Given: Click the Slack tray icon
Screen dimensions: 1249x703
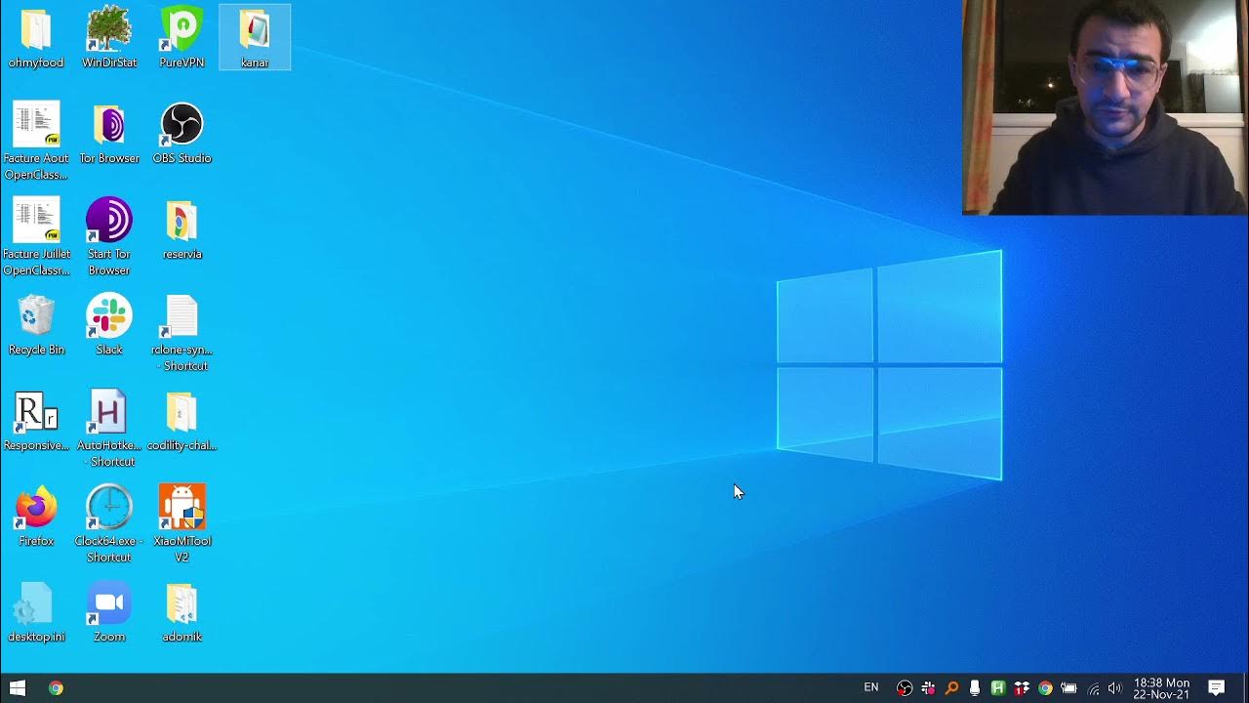Looking at the screenshot, I should pos(928,688).
